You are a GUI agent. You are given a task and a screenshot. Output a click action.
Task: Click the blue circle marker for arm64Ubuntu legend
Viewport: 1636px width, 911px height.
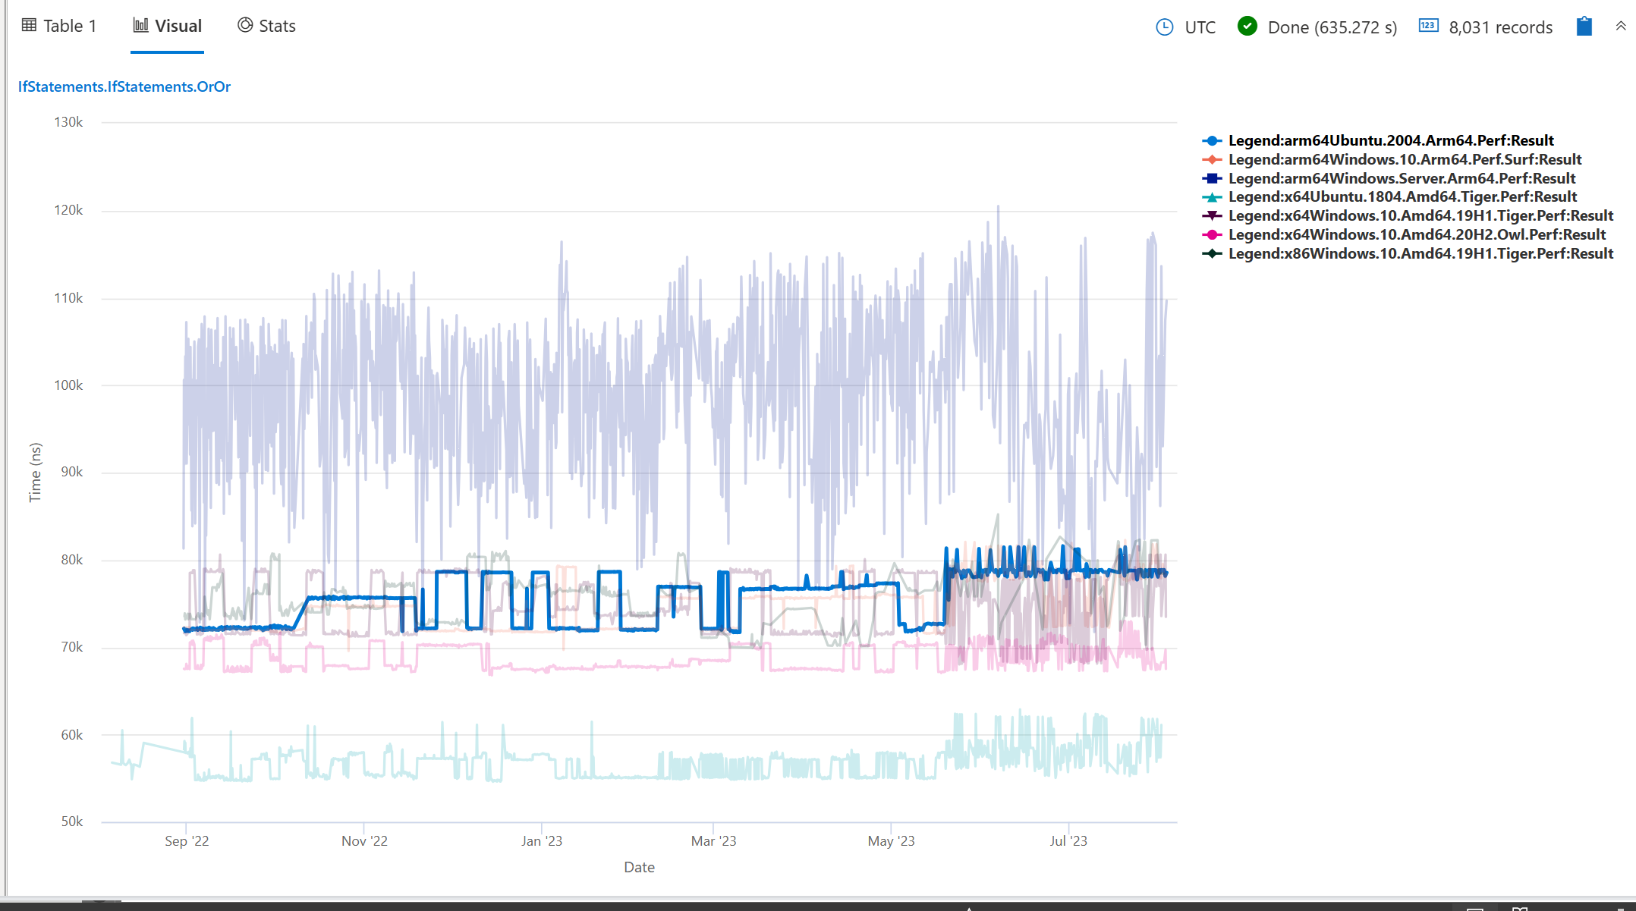(1212, 140)
